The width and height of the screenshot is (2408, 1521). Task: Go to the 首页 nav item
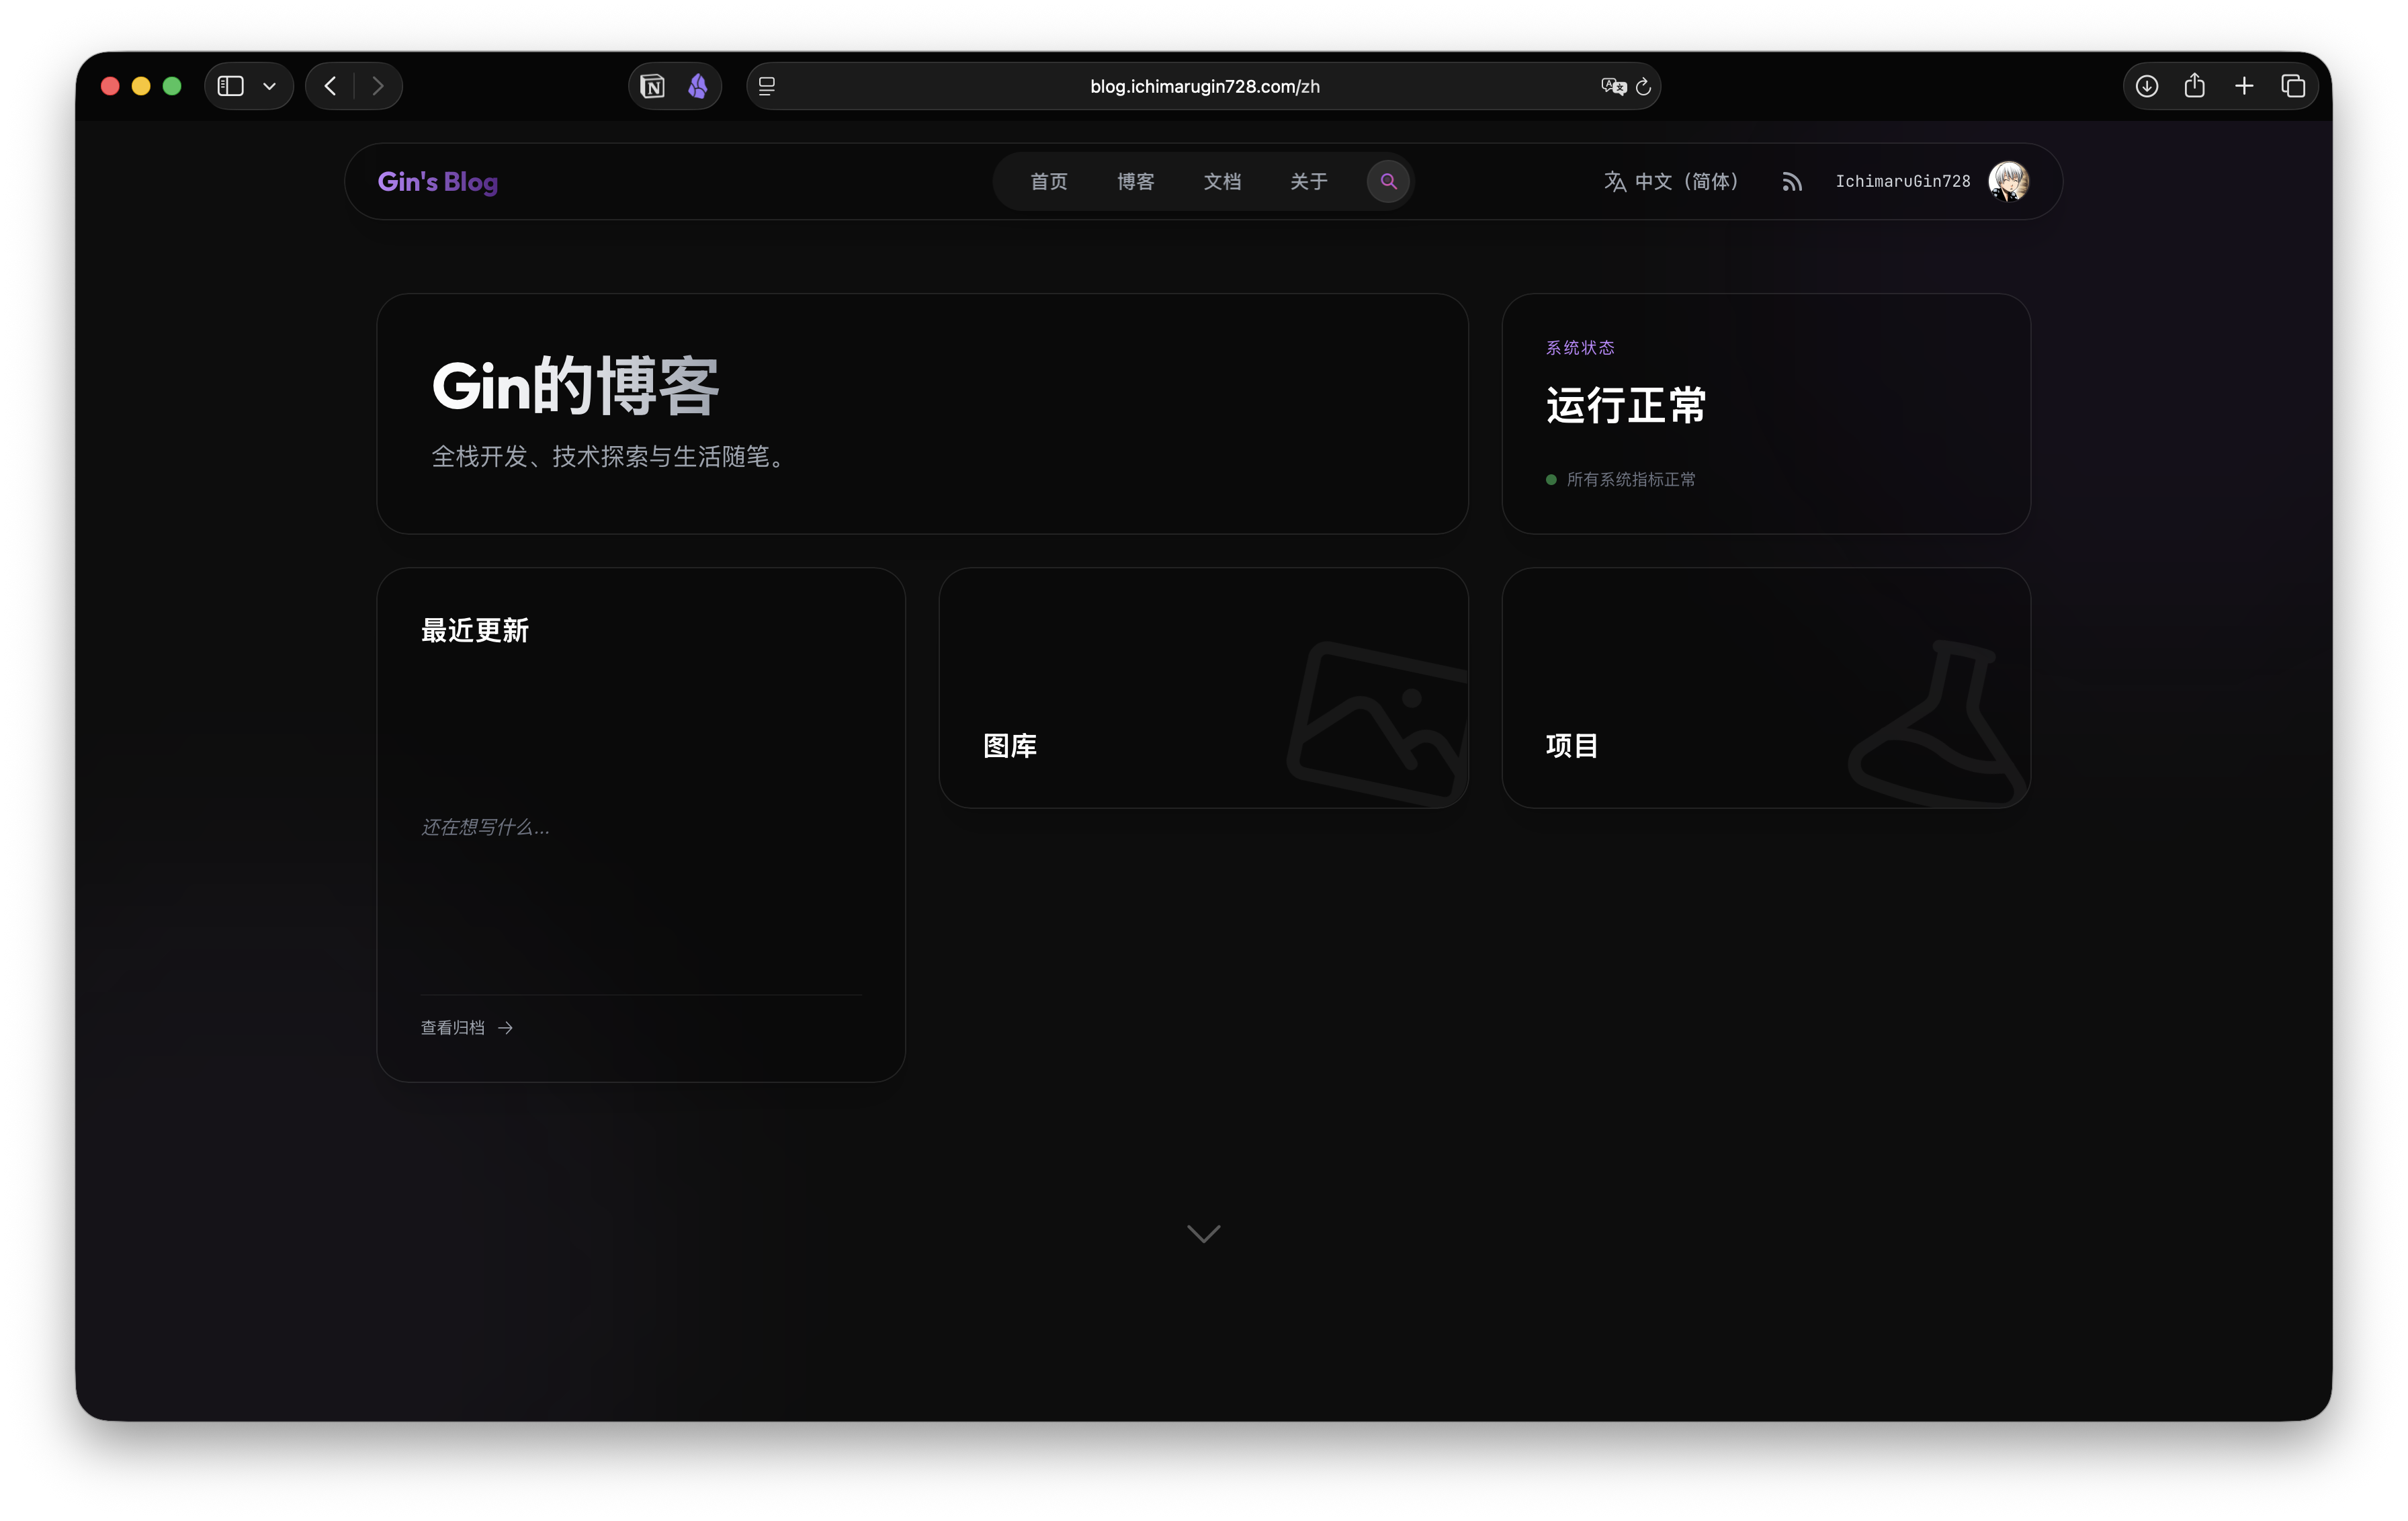click(x=1049, y=181)
